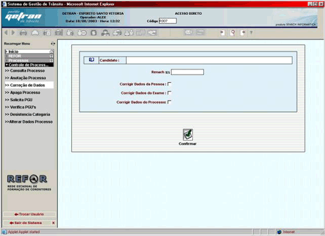Image resolution: width=325 pixels, height=236 pixels.
Task: Click the Sair do Sistema button
Action: [x=26, y=223]
